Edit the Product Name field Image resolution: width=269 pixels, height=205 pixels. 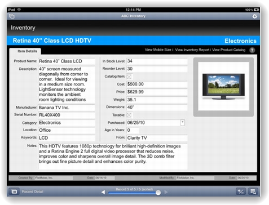pyautogui.click(x=67, y=61)
